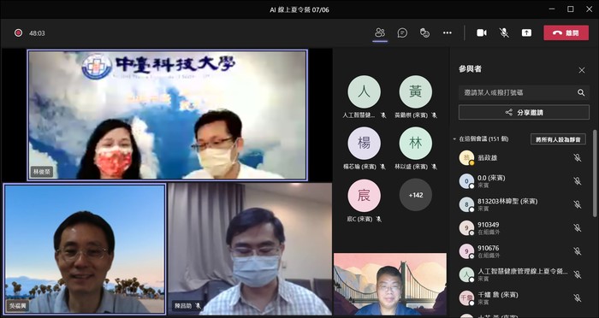The height and width of the screenshot is (318, 599).
Task: Click the search magnifier icon in invite field
Action: (581, 92)
